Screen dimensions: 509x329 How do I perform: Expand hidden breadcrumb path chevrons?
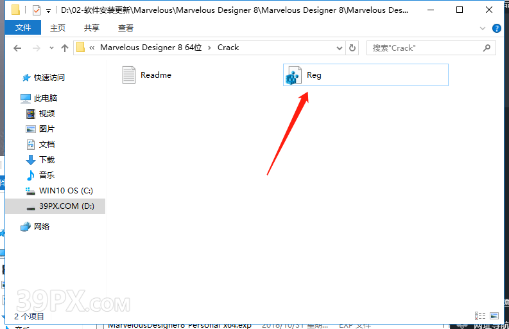92,48
